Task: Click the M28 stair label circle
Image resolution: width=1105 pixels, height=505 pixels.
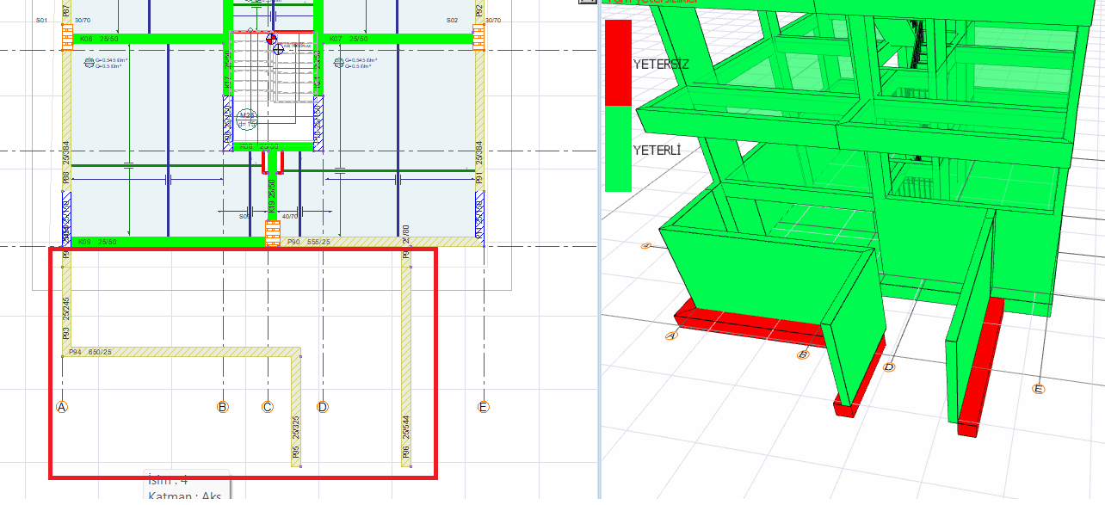Action: point(248,119)
